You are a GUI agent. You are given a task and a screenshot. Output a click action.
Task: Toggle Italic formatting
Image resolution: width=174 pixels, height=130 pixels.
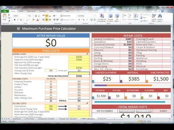tap(18, 19)
